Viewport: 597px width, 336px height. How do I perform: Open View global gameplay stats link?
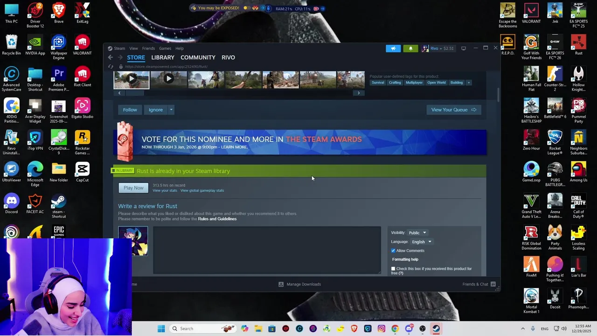[202, 190]
